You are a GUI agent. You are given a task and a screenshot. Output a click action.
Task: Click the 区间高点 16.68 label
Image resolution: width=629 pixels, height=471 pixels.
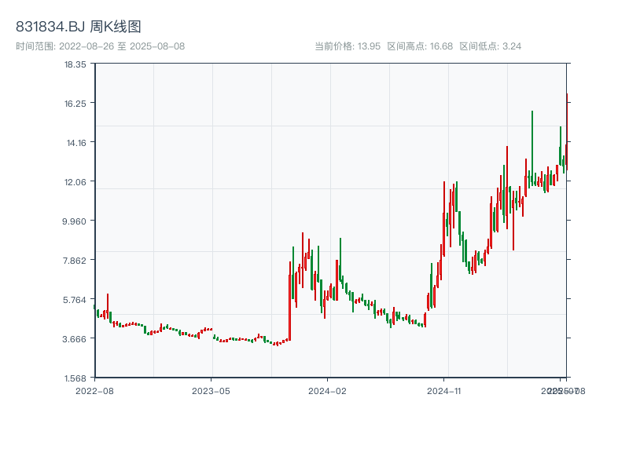click(420, 46)
